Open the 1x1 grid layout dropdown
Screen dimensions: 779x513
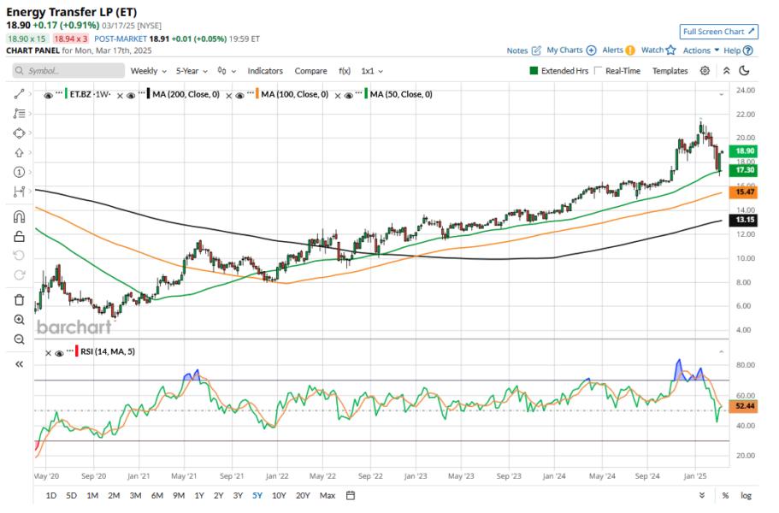point(372,71)
